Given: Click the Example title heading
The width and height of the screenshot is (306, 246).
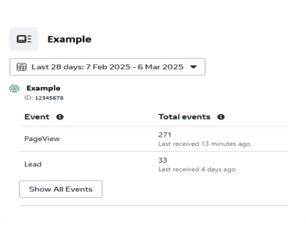Looking at the screenshot, I should 69,39.
